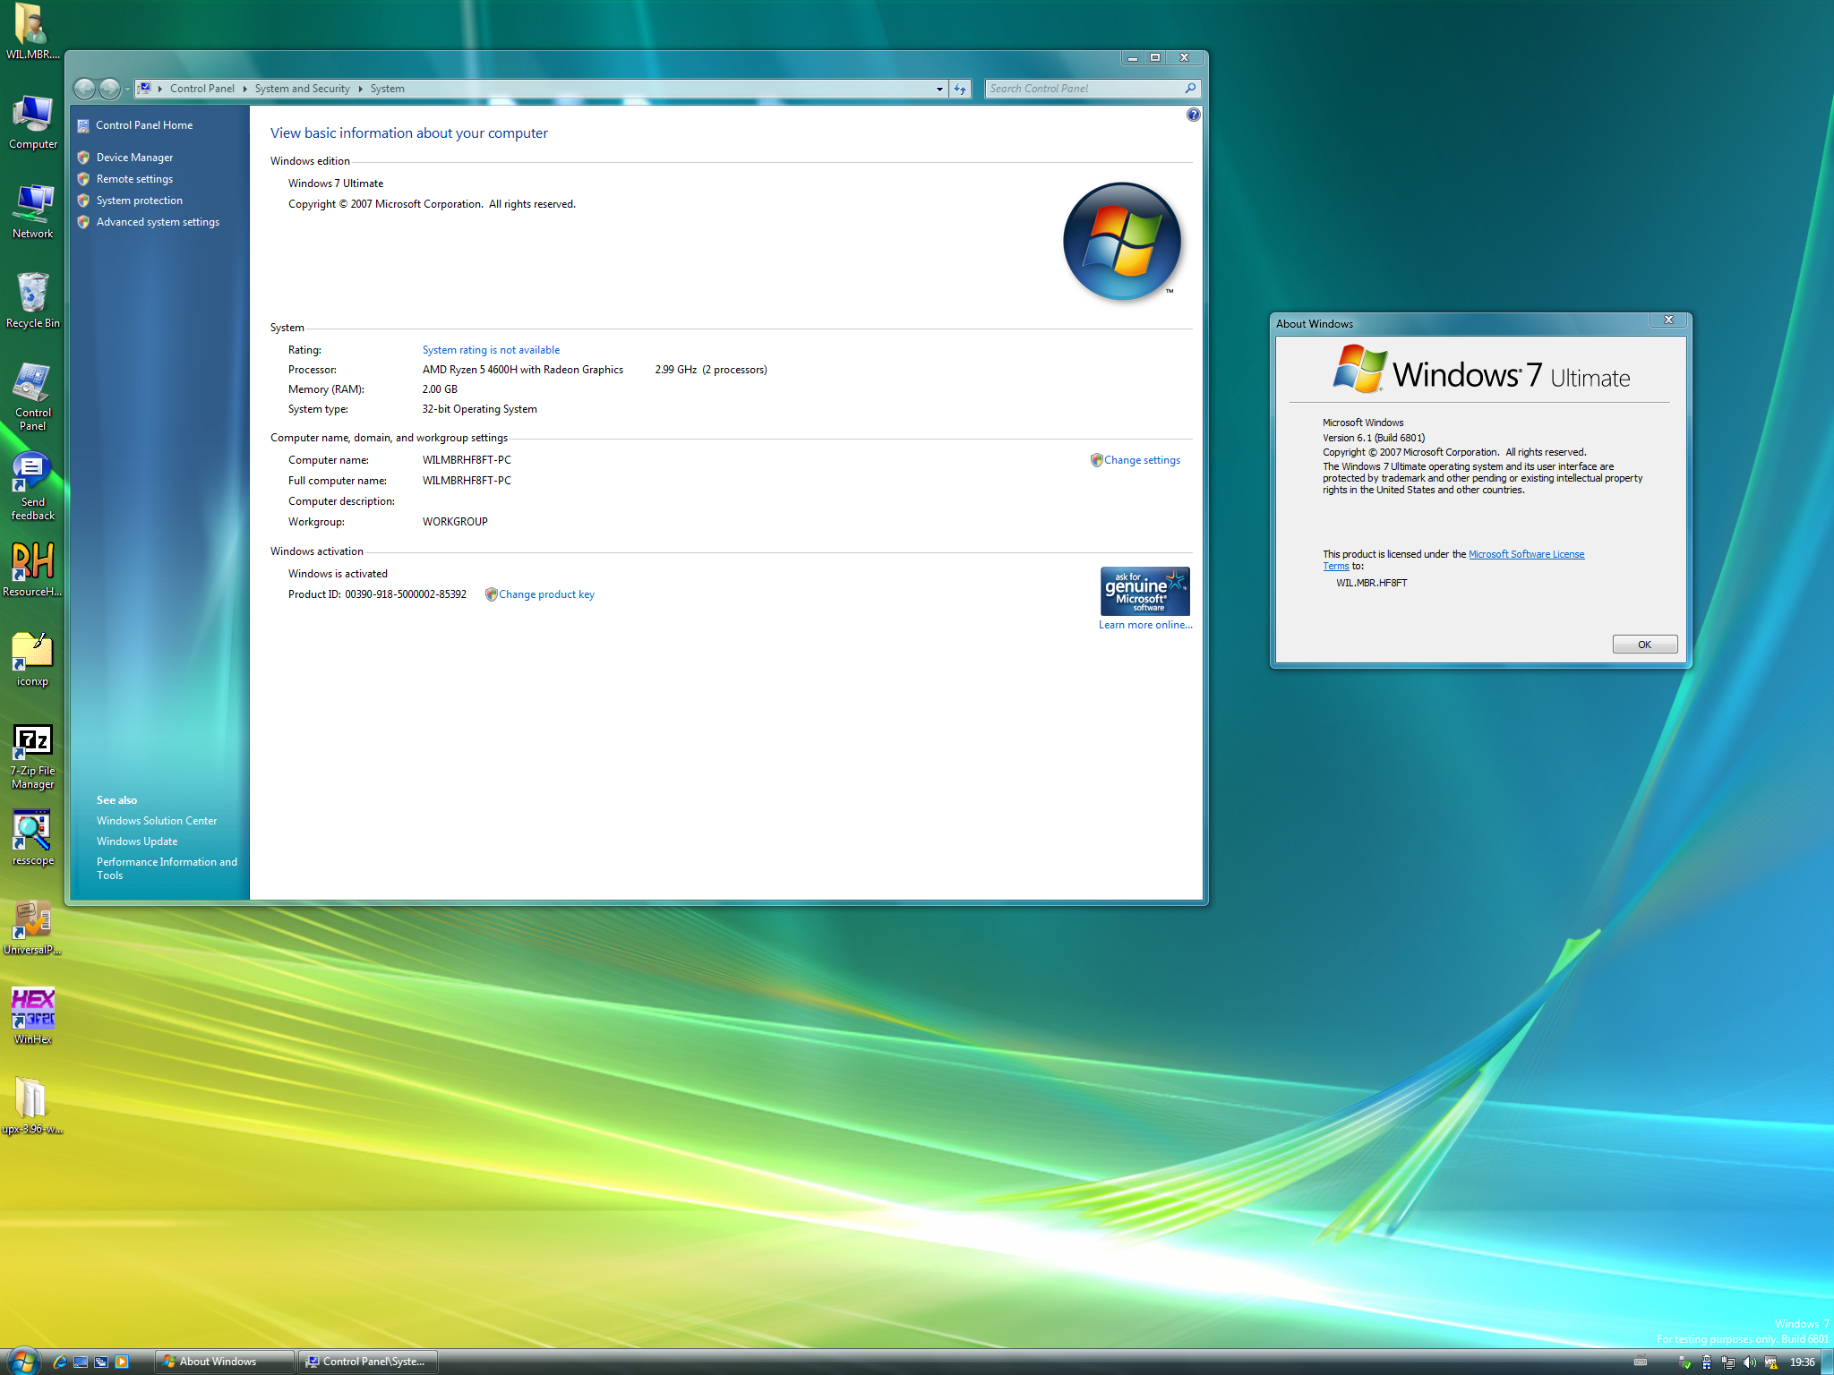Expand the recent pages arrow by navigation buttons
The height and width of the screenshot is (1375, 1834).
pyautogui.click(x=127, y=89)
